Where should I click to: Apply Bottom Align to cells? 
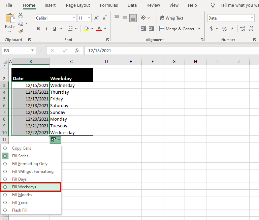pyautogui.click(x=133, y=18)
